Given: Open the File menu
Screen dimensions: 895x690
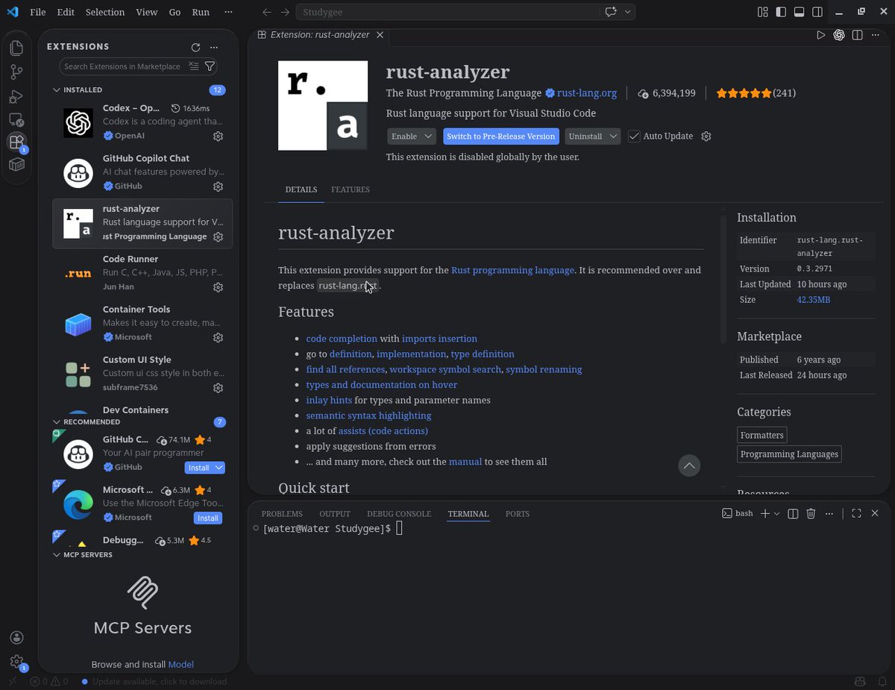Looking at the screenshot, I should (37, 12).
